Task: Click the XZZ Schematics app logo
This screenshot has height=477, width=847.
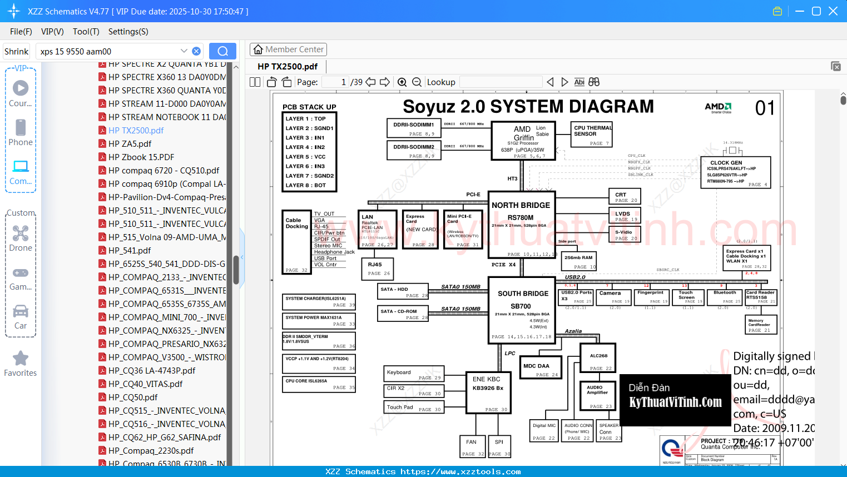Action: (13, 11)
